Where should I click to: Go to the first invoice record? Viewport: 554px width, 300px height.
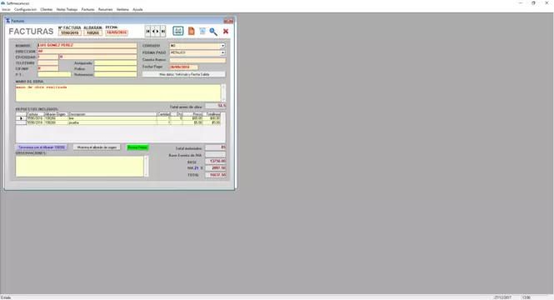coord(147,32)
